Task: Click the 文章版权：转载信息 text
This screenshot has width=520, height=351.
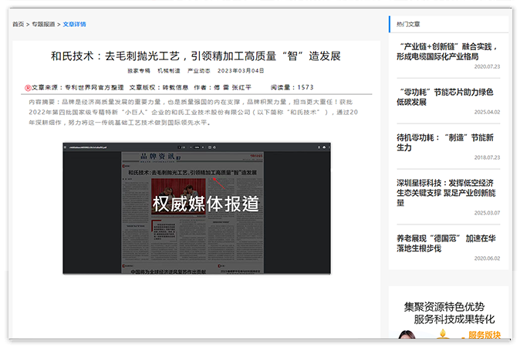Action: 158,87
